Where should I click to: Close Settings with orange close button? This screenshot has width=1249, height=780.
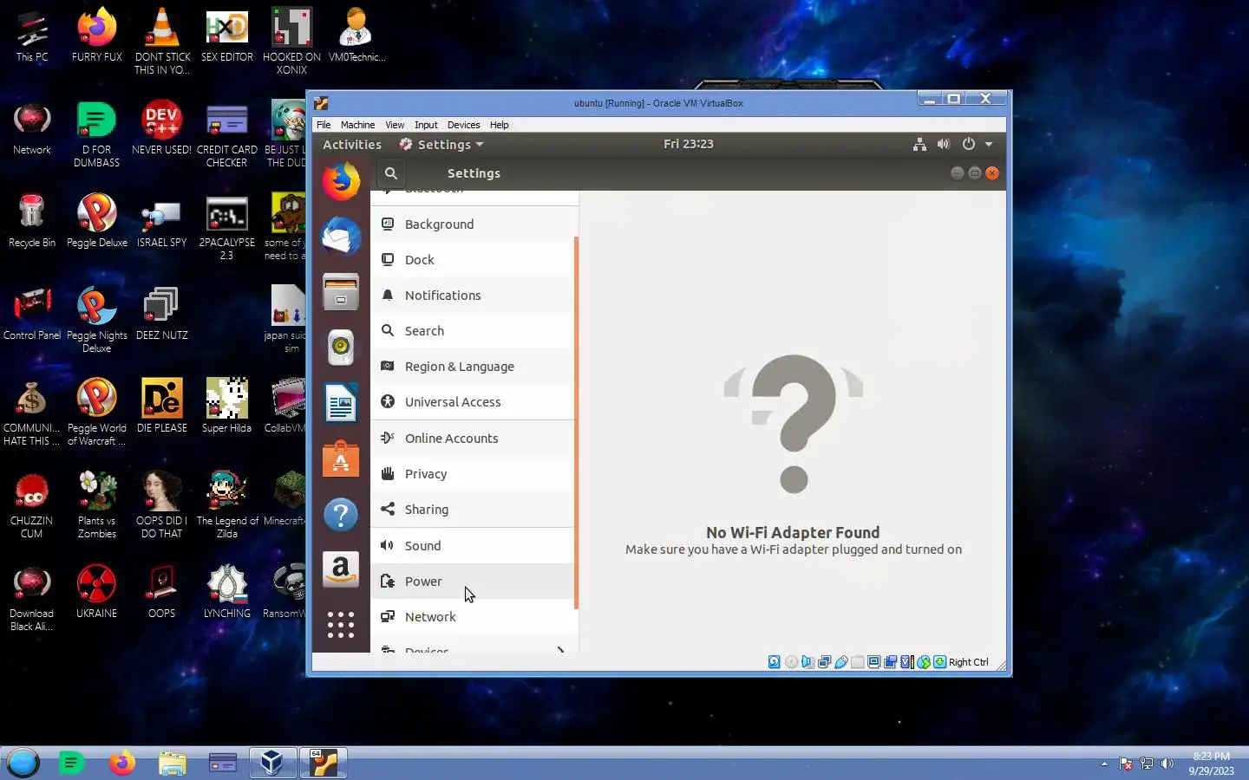992,173
